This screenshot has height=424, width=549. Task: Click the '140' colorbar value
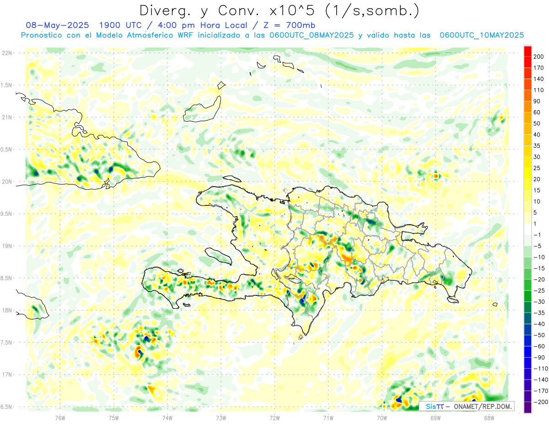538,79
